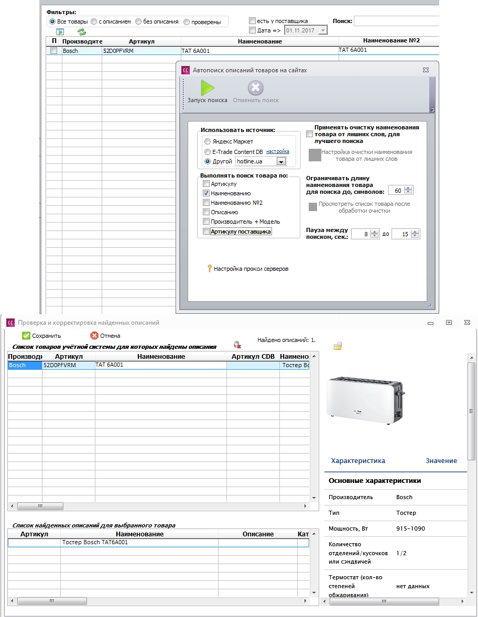The image size is (478, 617).
Task: Tick the checkbox in the Bosch row
Action: click(54, 51)
